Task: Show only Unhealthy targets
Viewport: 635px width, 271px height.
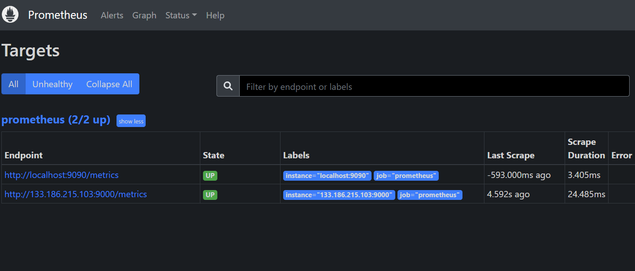Action: click(x=52, y=84)
